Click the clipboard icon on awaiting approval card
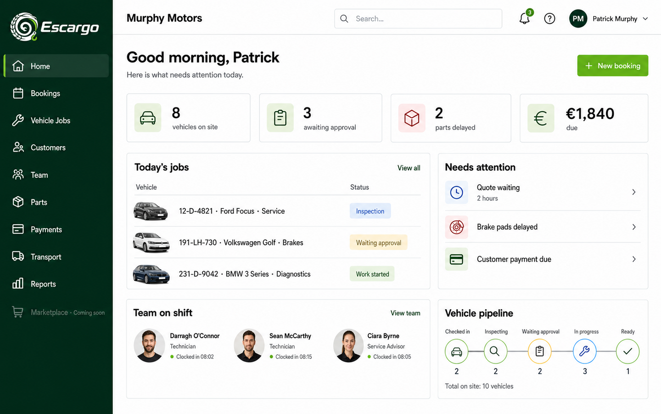The image size is (661, 414). pyautogui.click(x=280, y=118)
